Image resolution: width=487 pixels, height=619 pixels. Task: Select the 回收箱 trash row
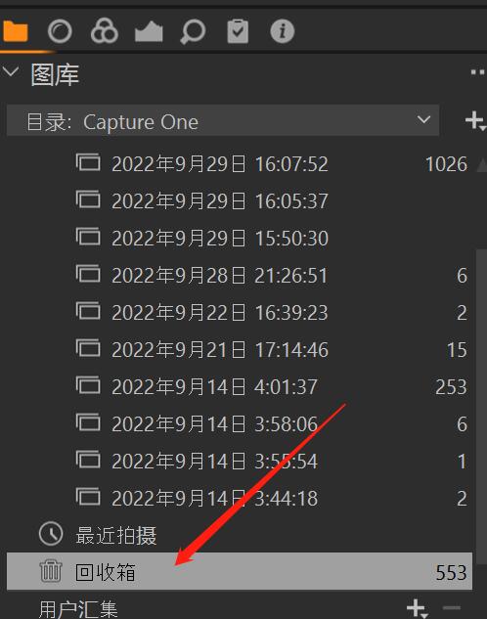coord(240,571)
